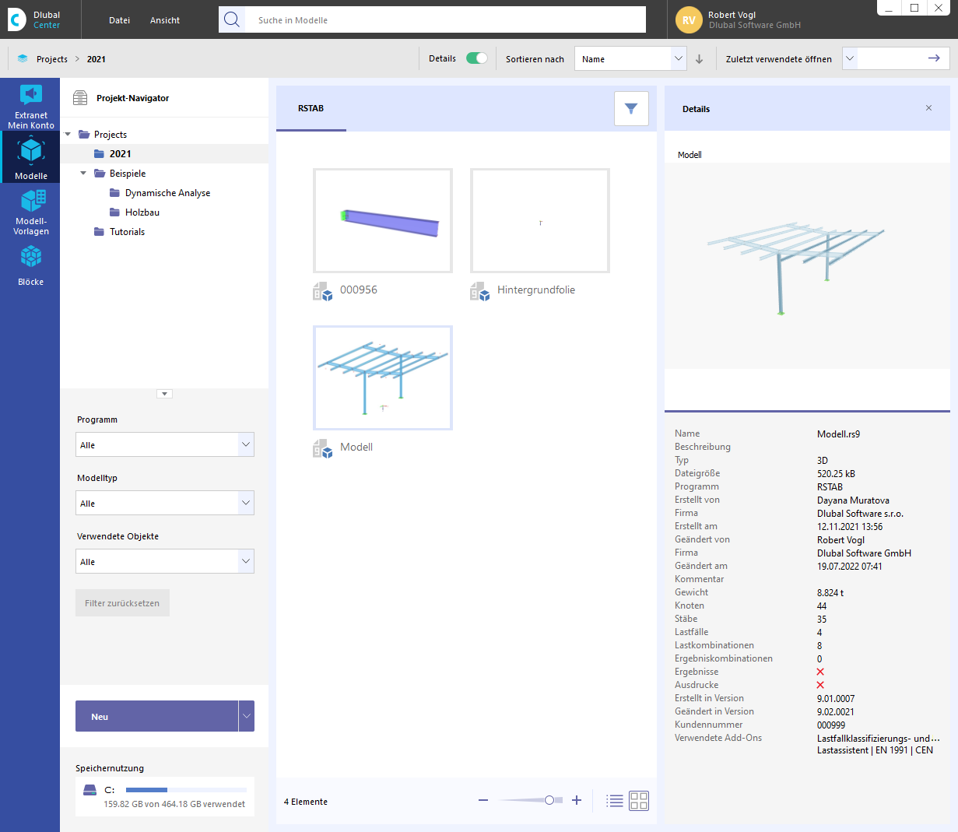
Task: Click model icon beside 000956
Action: click(x=323, y=291)
